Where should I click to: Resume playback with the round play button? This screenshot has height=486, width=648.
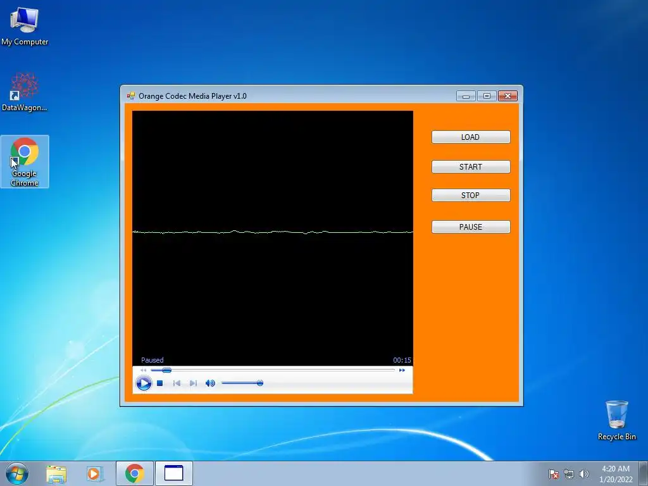coord(144,383)
